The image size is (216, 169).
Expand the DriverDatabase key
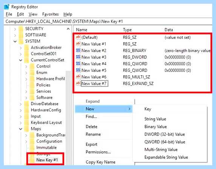pos(21,104)
